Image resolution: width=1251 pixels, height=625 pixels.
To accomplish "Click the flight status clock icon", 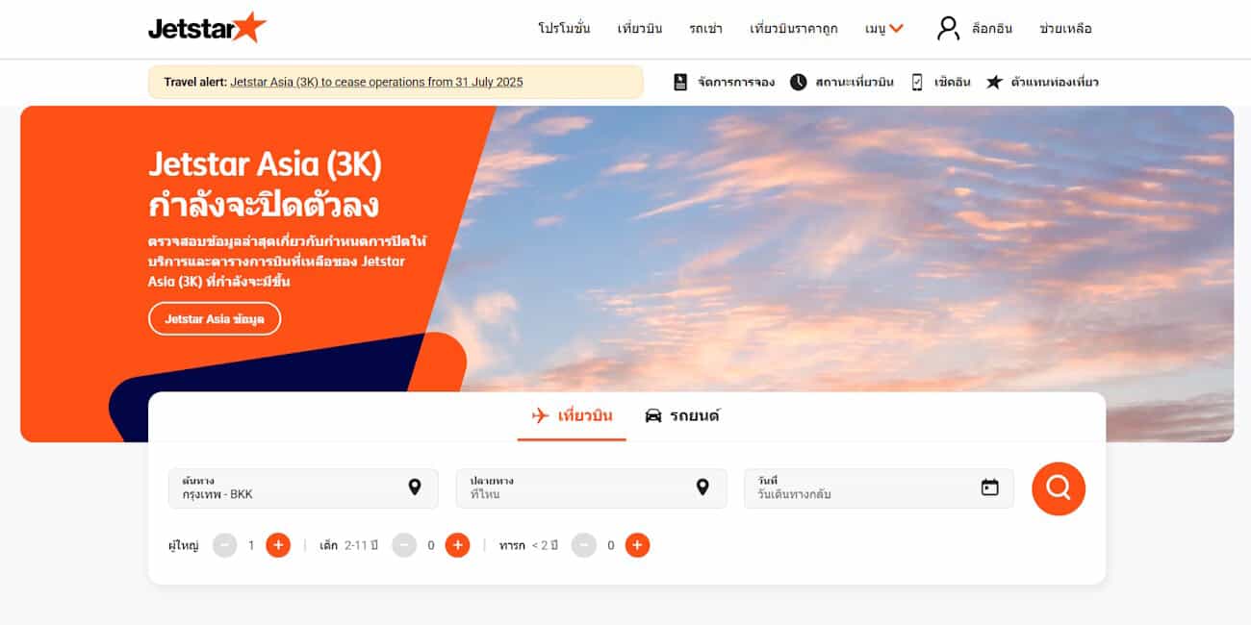I will [798, 82].
